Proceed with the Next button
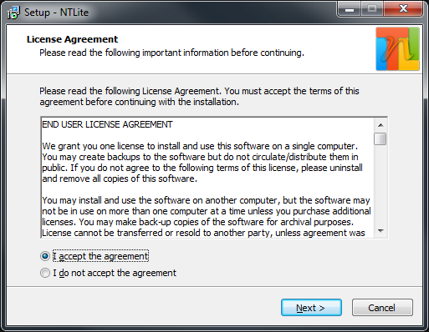This screenshot has height=332, width=429. 311,308
